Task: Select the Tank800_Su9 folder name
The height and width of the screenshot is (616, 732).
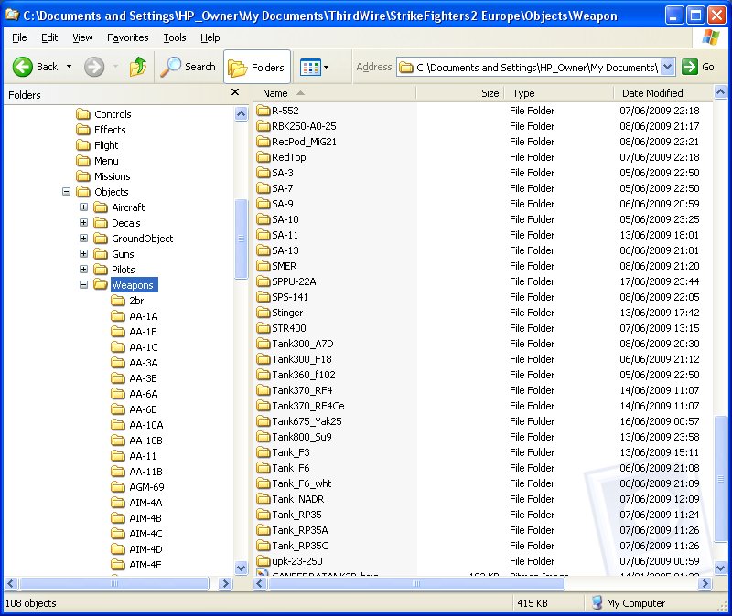Action: [x=302, y=437]
